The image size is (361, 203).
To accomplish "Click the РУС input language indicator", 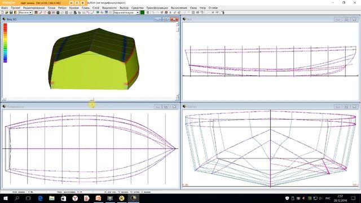I will coord(328,198).
